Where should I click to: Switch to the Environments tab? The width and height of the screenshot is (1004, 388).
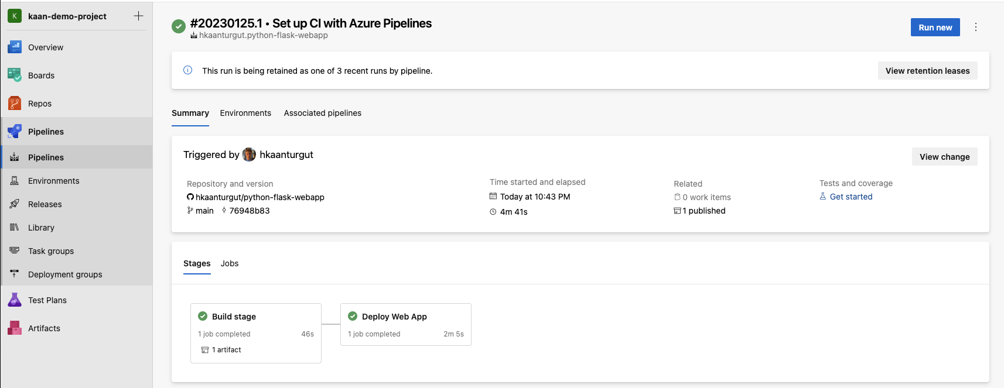click(245, 114)
